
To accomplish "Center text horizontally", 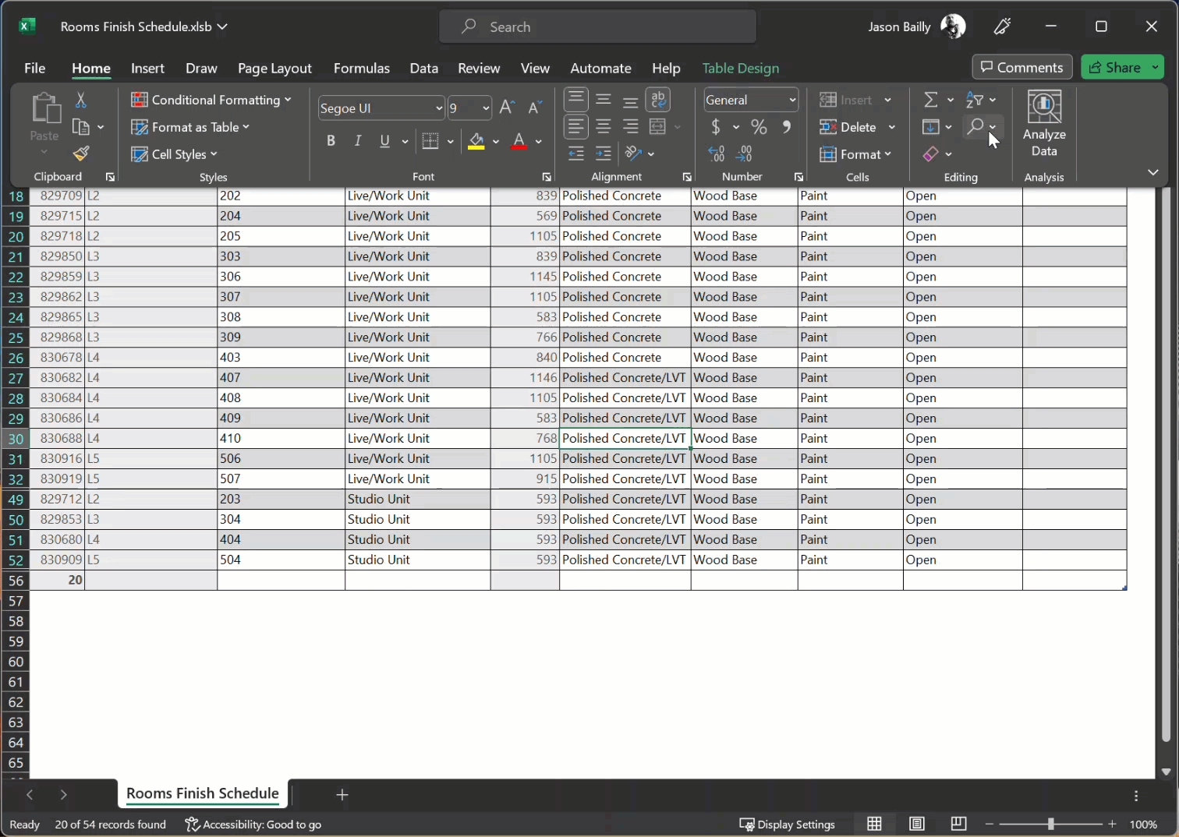I will pyautogui.click(x=604, y=126).
